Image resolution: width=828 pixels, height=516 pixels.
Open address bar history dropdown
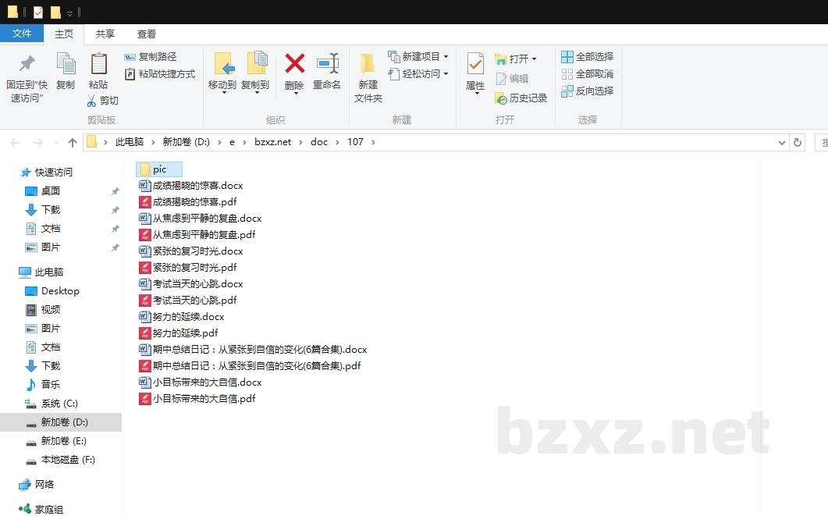pos(782,142)
